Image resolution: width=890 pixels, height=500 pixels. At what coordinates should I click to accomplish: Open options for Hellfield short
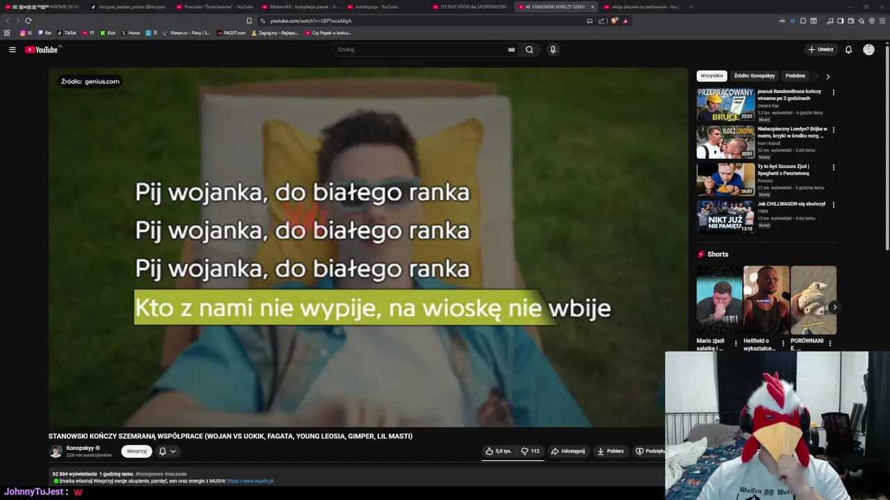coord(783,344)
